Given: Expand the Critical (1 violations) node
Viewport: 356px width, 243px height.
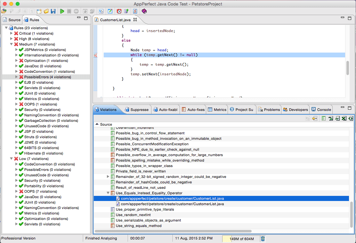Looking at the screenshot, I should tap(11, 33).
